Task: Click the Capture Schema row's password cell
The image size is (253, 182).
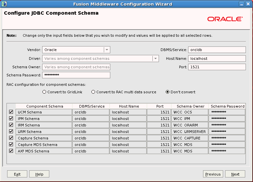Action: pos(227,138)
